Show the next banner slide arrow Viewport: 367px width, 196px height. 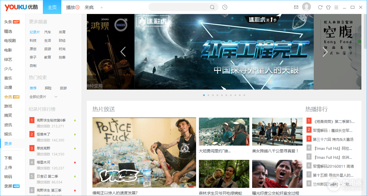click(x=325, y=52)
